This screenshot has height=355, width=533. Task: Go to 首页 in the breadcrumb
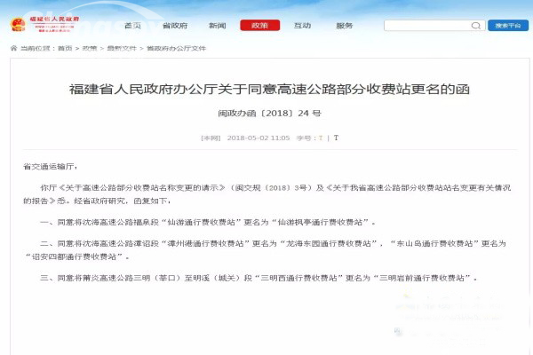pyautogui.click(x=65, y=48)
